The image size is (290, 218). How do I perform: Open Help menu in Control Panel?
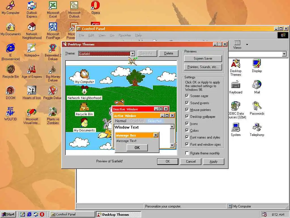[138, 35]
